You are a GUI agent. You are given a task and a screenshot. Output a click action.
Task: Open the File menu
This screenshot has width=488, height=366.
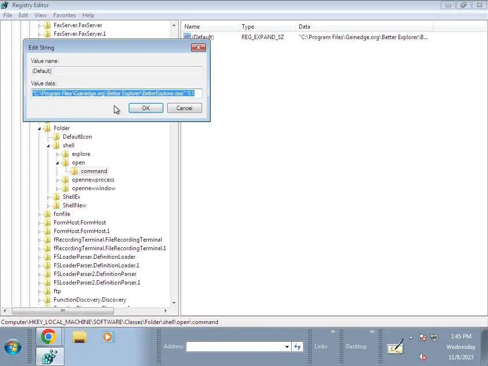[8, 15]
